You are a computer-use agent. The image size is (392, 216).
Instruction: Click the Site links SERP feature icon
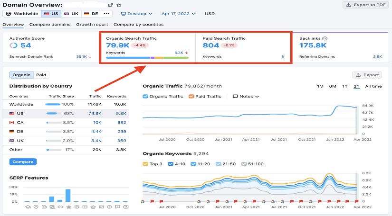click(x=60, y=207)
